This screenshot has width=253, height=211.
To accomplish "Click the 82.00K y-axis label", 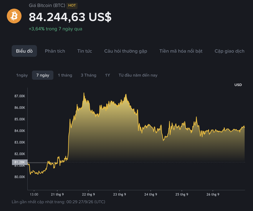I will [x=20, y=154].
